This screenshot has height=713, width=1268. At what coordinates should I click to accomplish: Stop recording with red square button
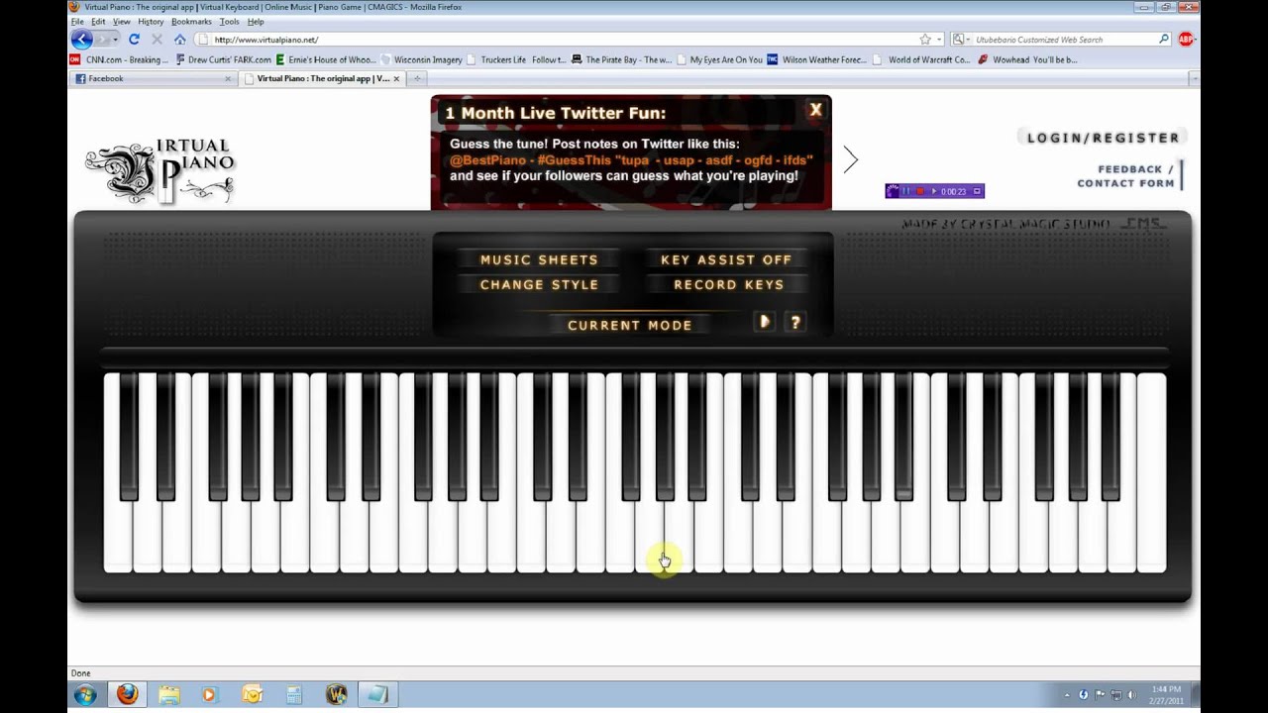(920, 191)
